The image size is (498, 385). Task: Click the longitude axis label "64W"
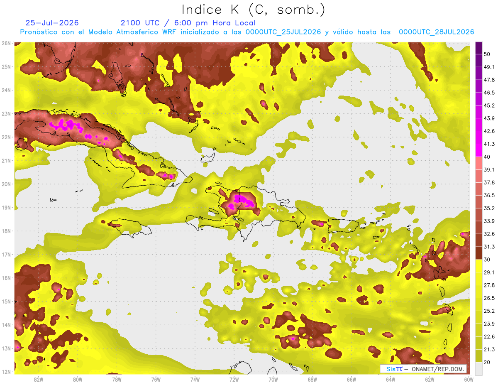[x=391, y=379]
